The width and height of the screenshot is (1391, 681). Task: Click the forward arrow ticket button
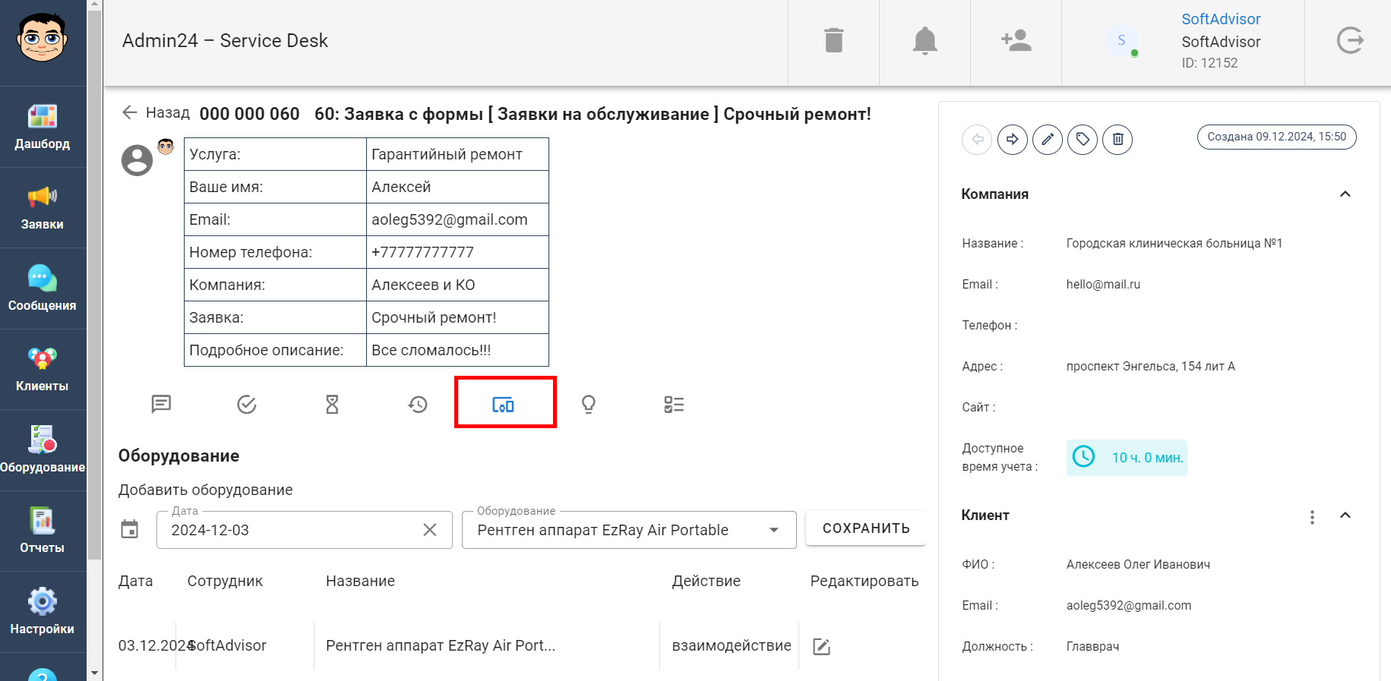pyautogui.click(x=1012, y=140)
